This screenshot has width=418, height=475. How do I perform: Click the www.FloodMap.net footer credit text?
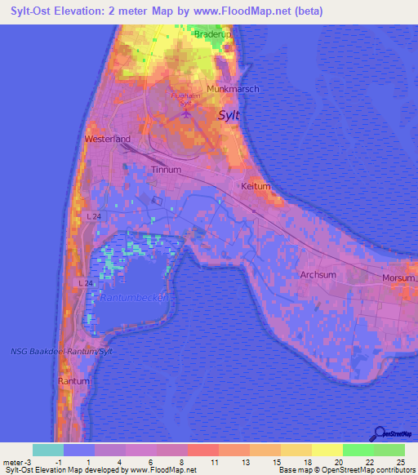click(101, 470)
